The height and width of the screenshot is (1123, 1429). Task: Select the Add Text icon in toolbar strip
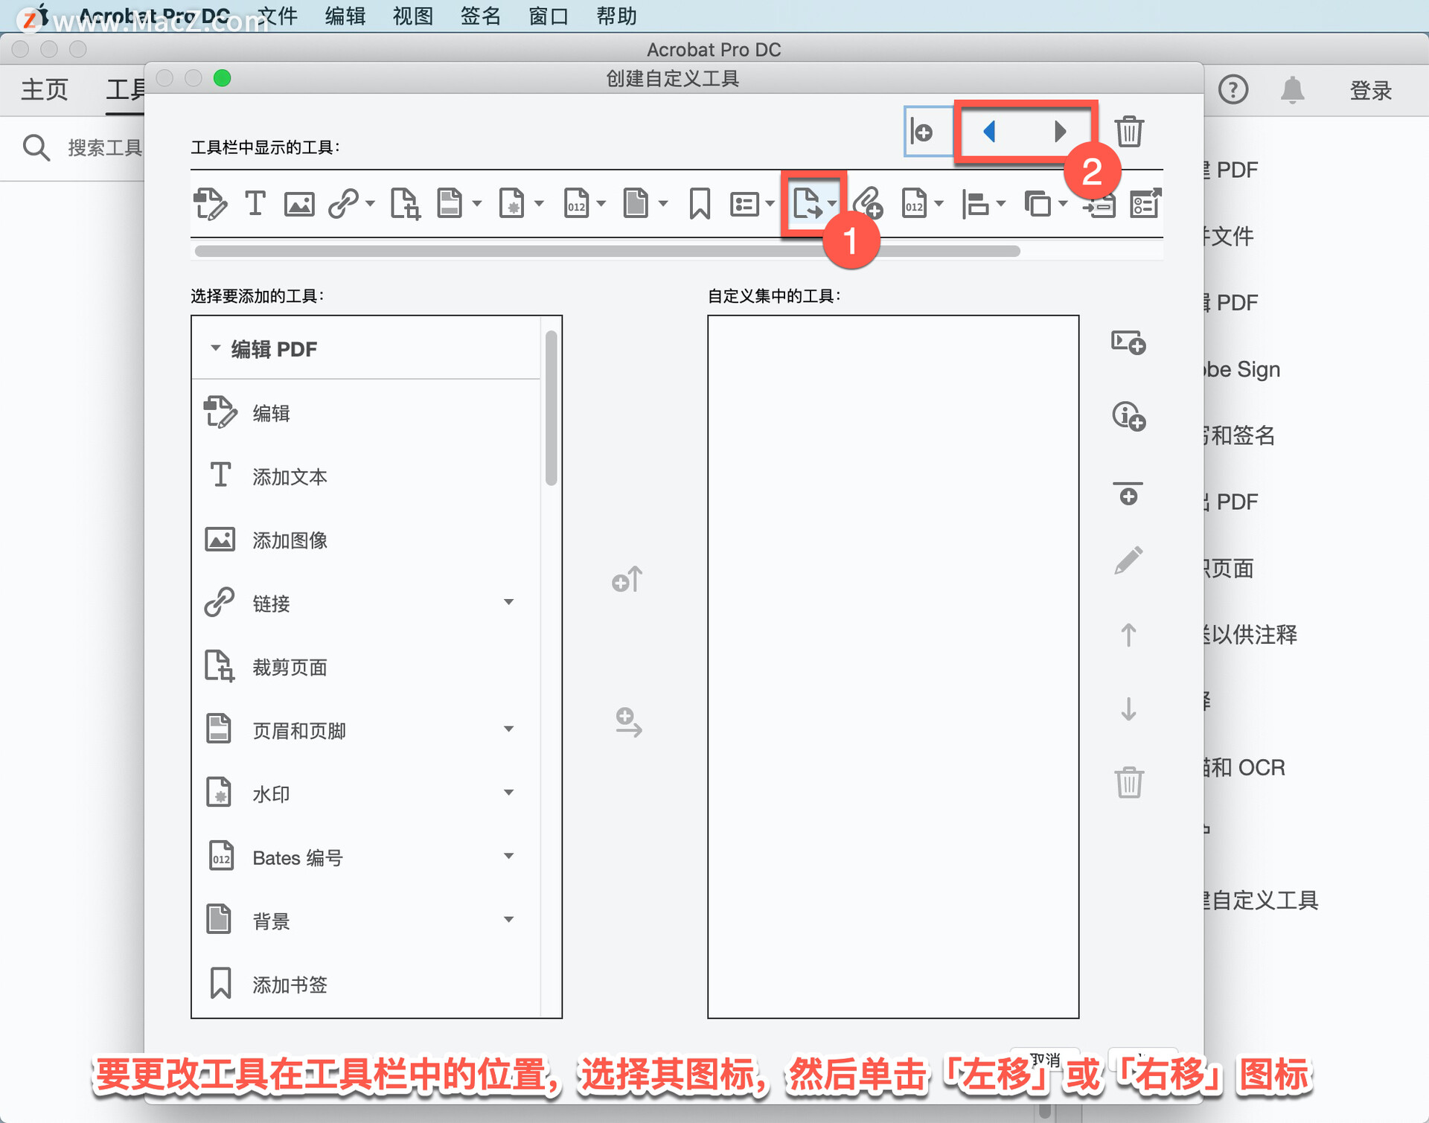255,203
